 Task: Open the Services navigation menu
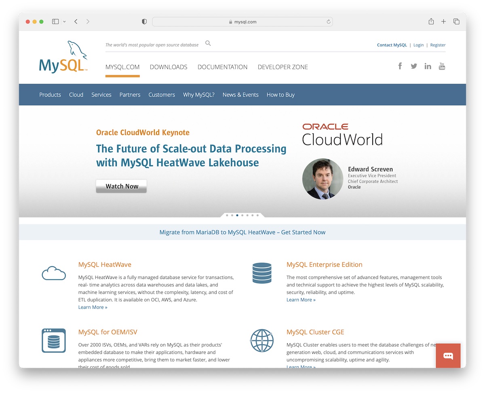pos(101,95)
